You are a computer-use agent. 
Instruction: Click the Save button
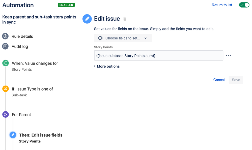pyautogui.click(x=236, y=80)
